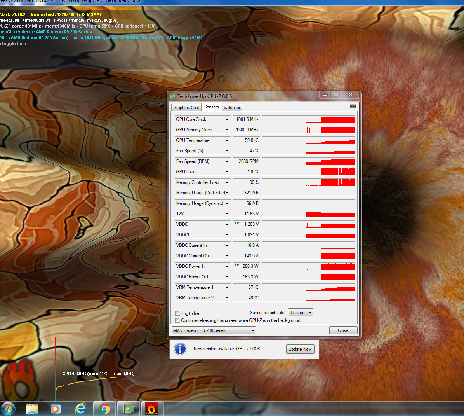Launch Windows Media Player from the taskbar

point(56,409)
